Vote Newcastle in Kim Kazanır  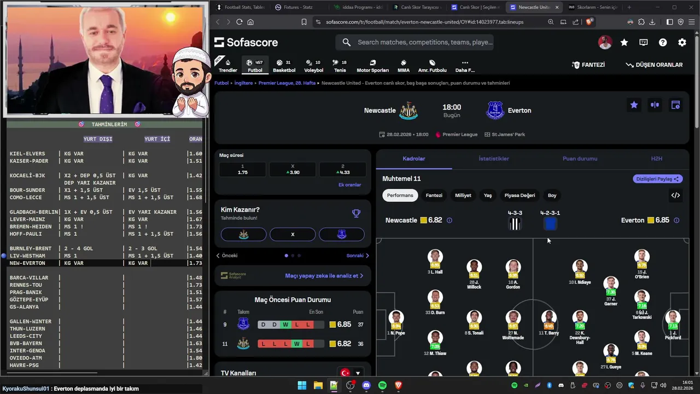click(x=244, y=234)
